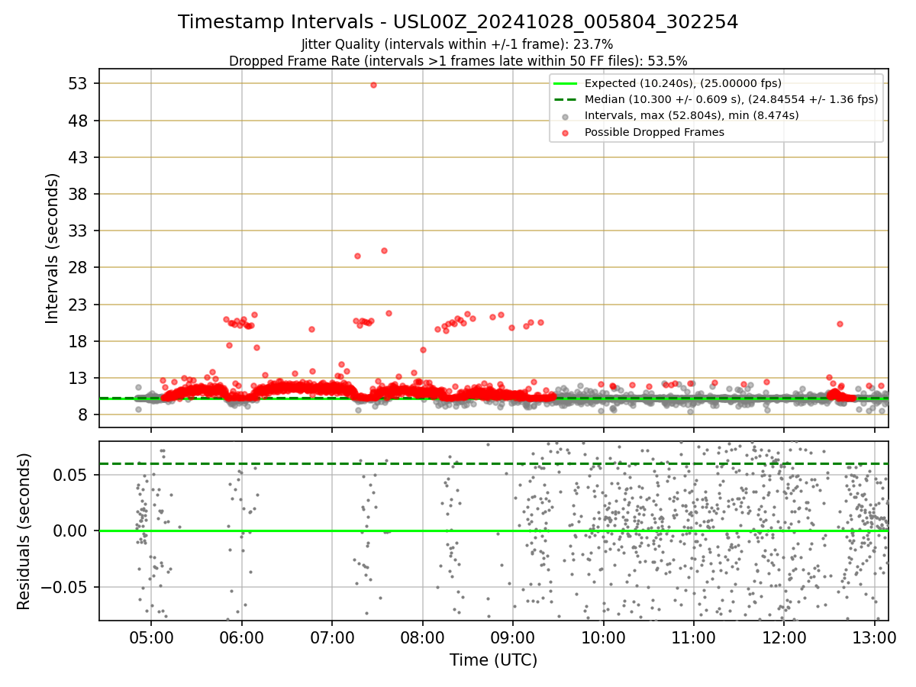This screenshot has width=916, height=687.
Task: Click the y-axis tick label 53
Action: 79,83
